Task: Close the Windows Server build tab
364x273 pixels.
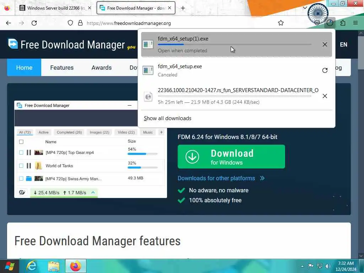Action: 90,8
